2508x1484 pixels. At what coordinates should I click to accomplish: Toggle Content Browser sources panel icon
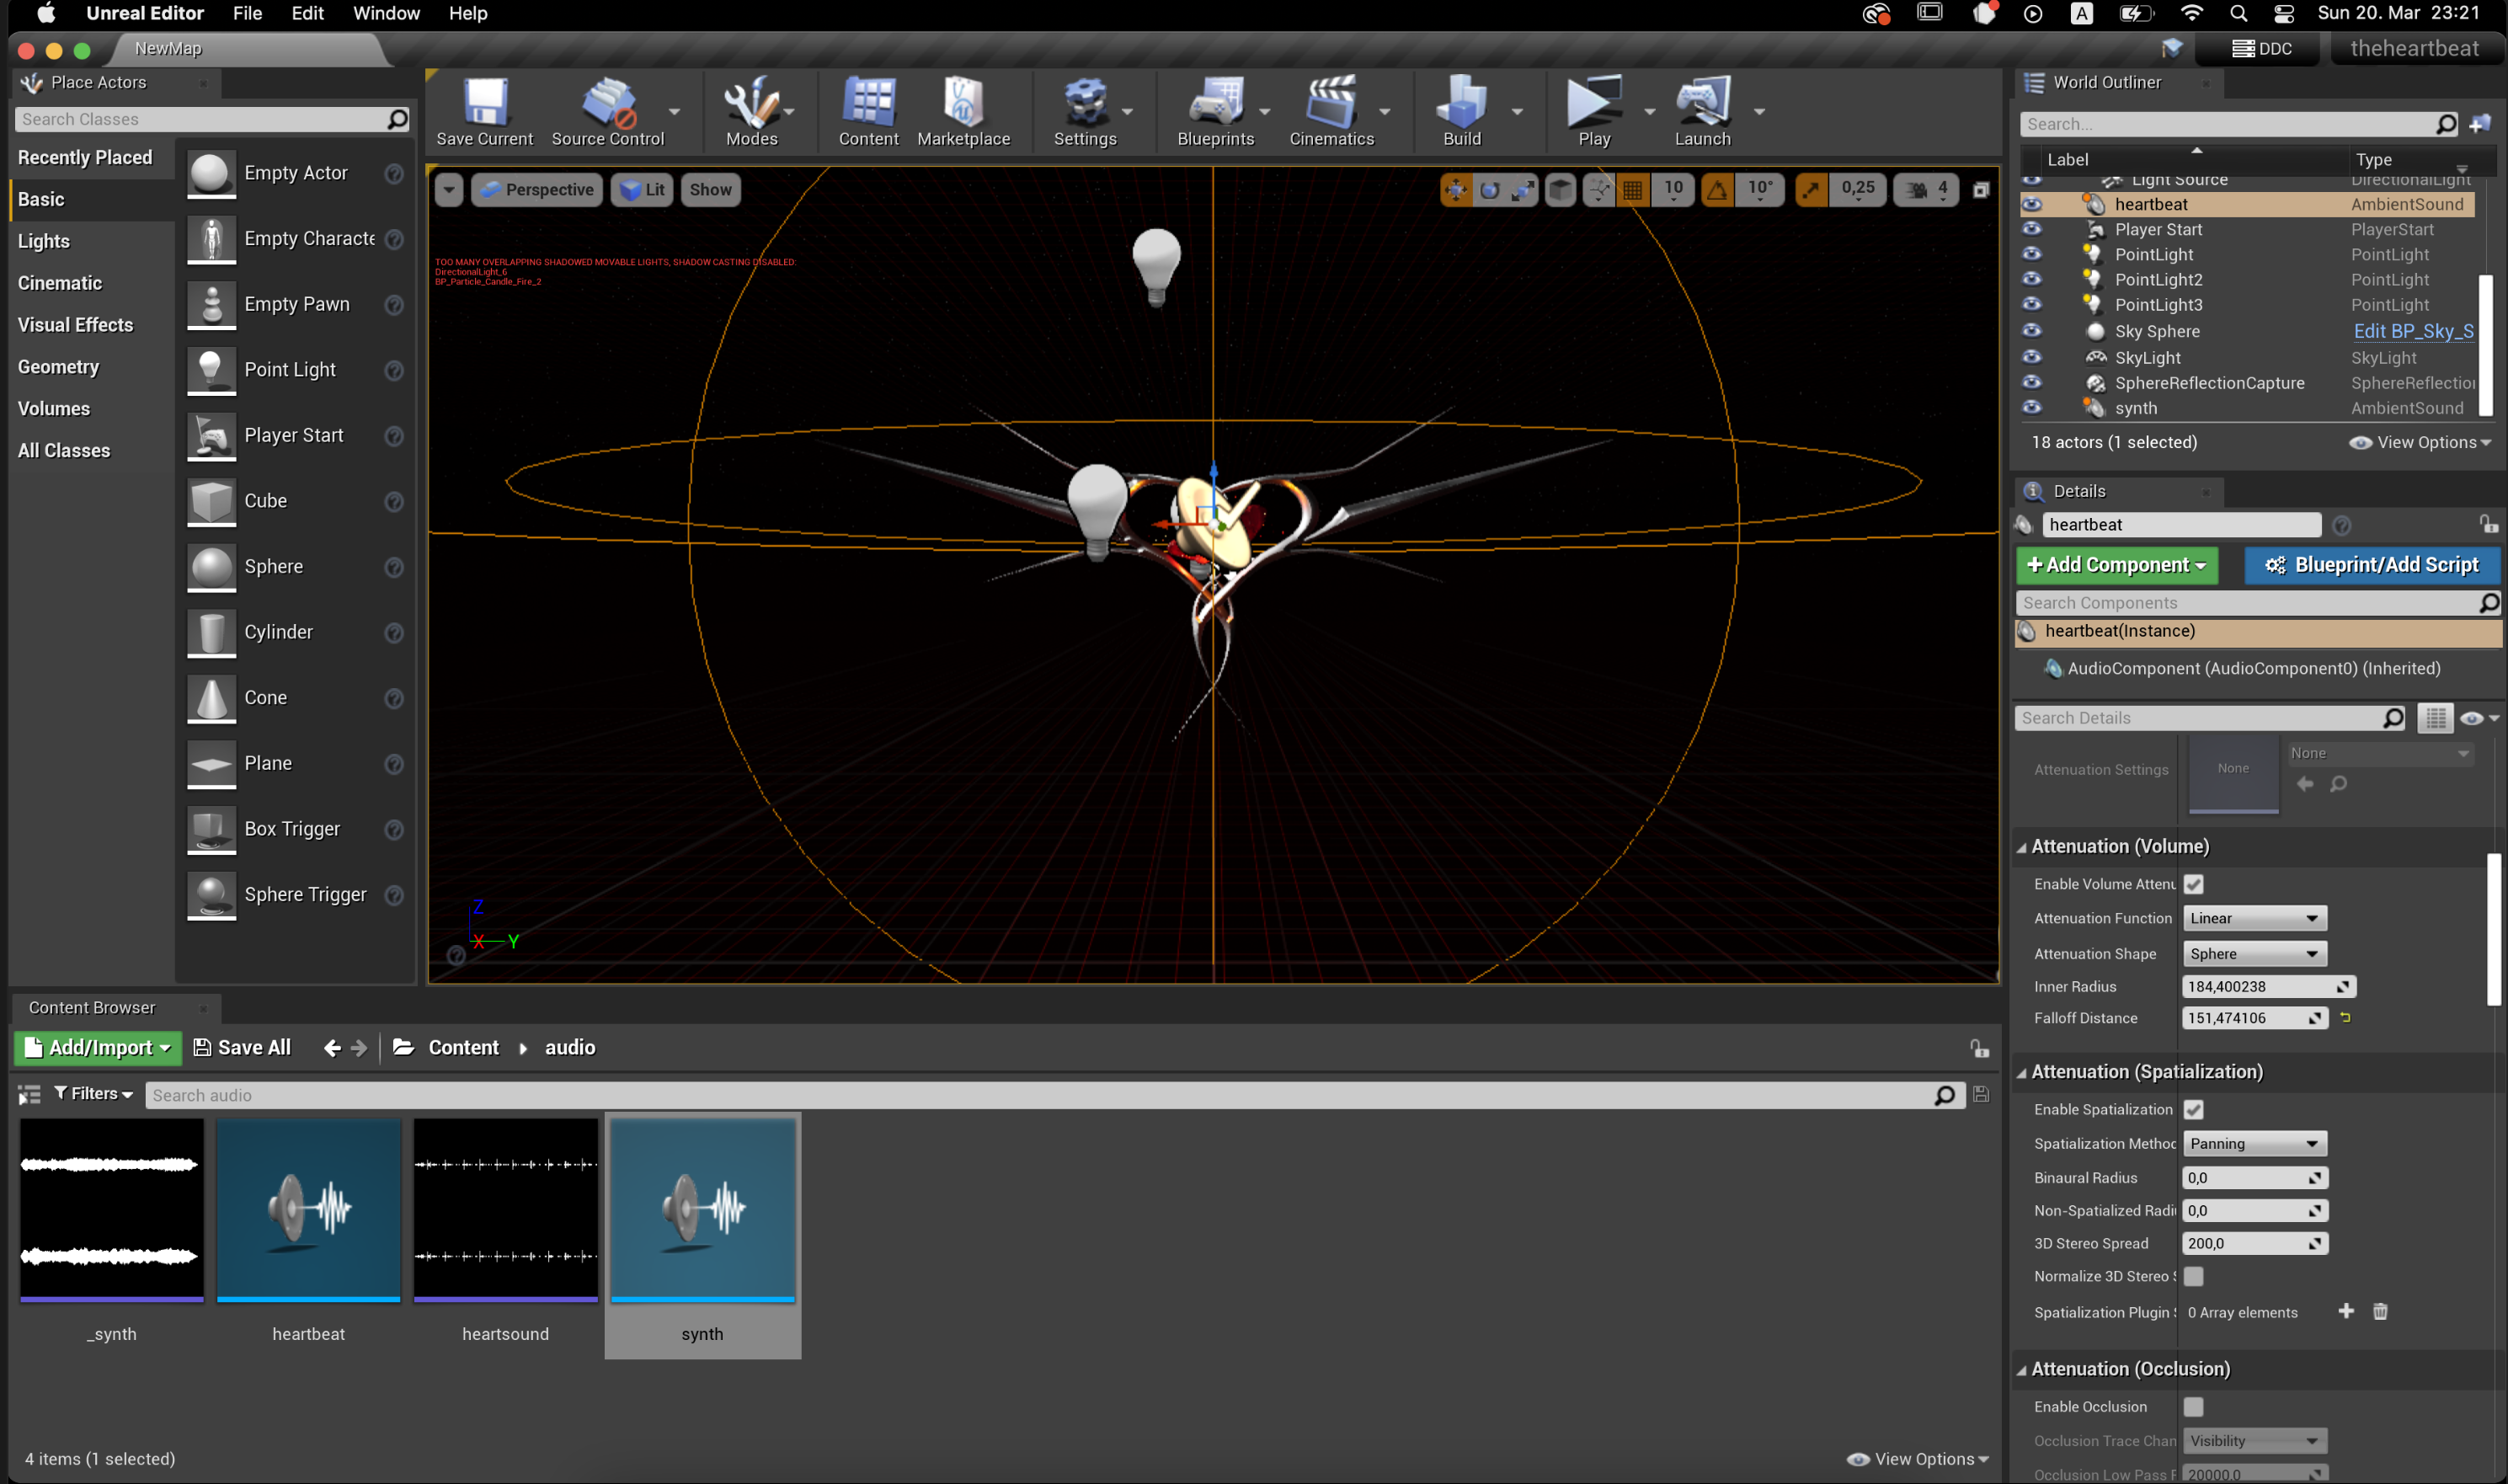pos(29,1094)
